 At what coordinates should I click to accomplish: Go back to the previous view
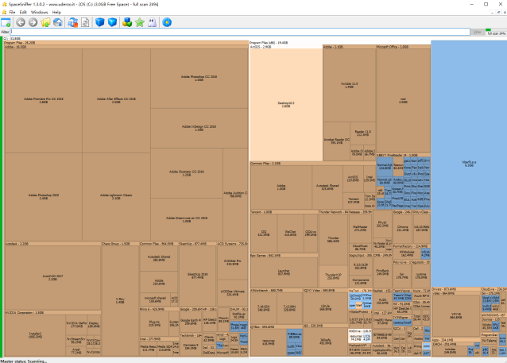[21, 22]
